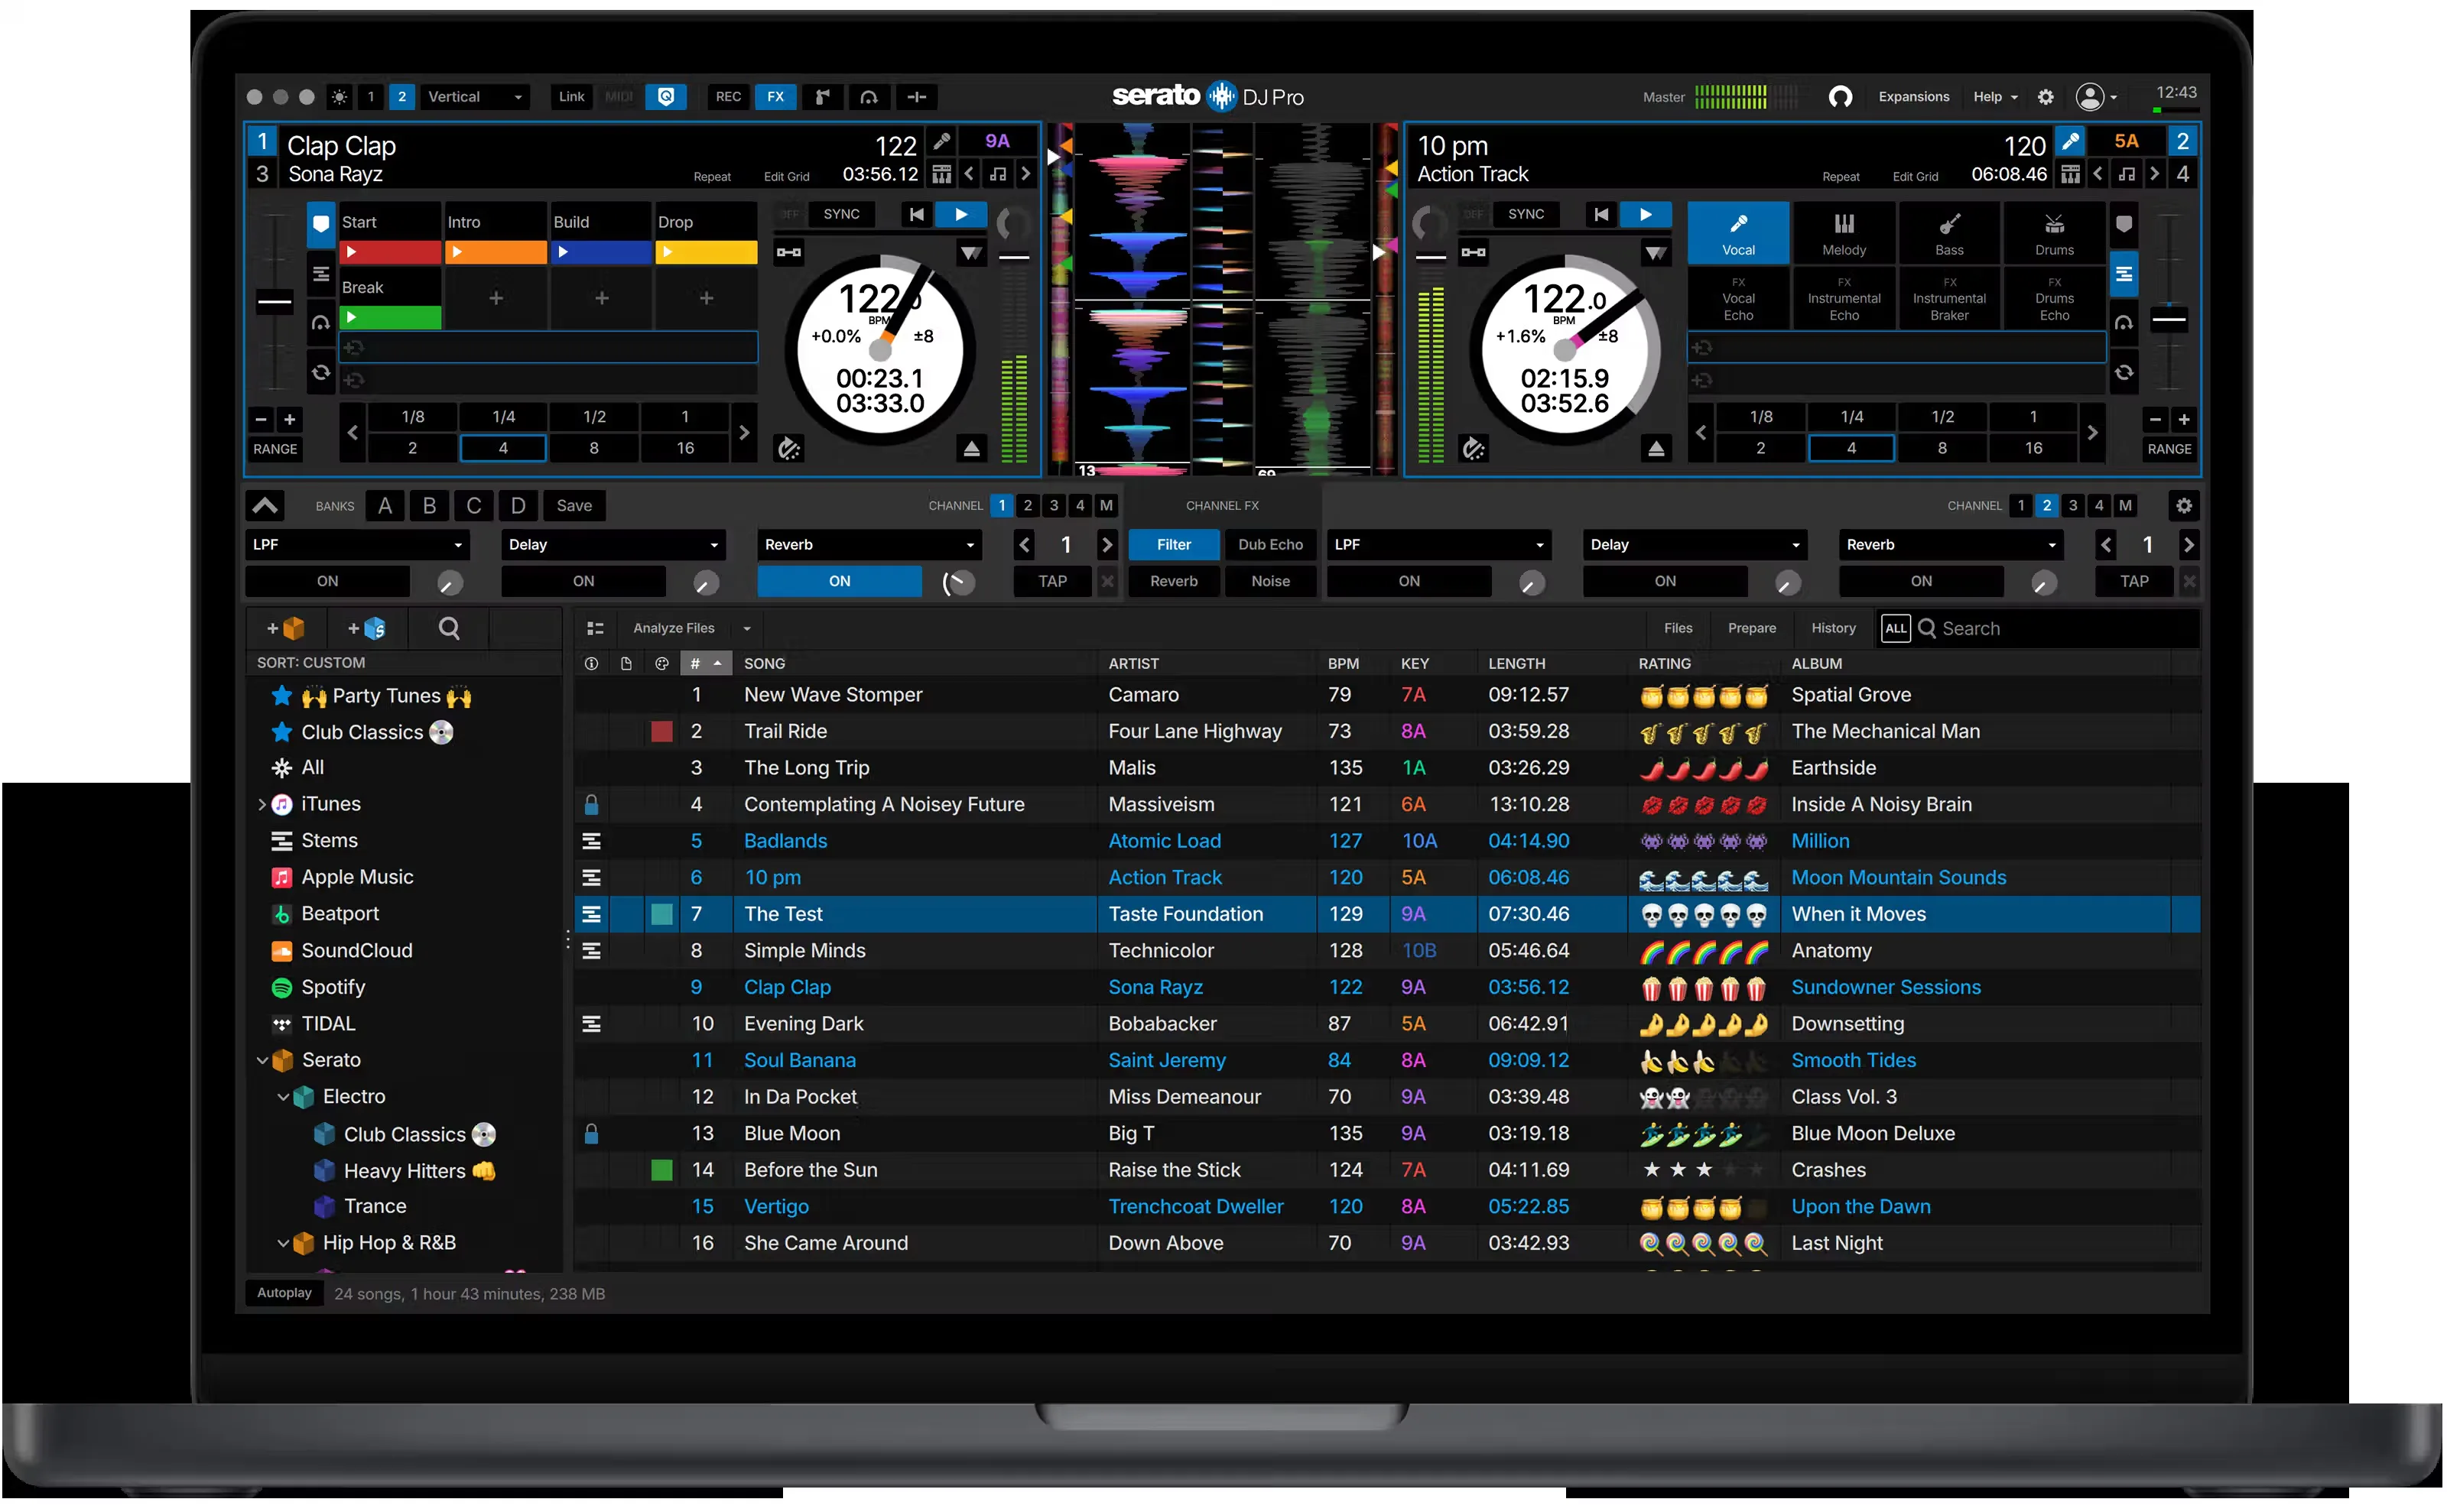
Task: Click deck 1 beatgrid icon
Action: (941, 175)
